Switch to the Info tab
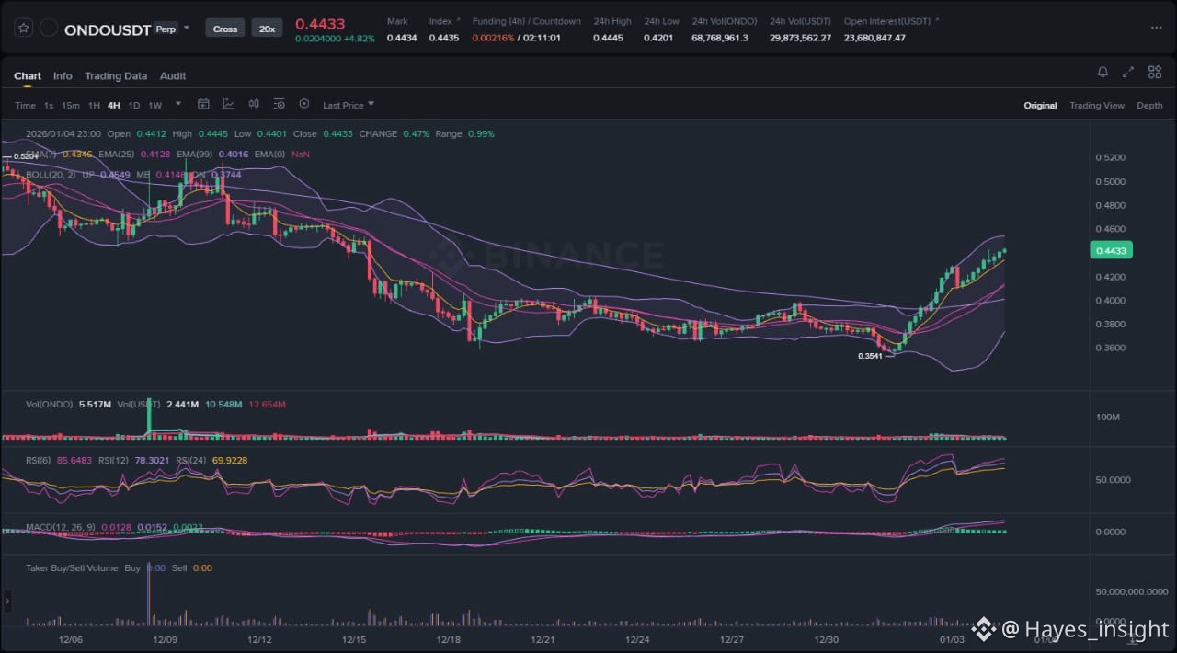The image size is (1177, 653). click(63, 76)
